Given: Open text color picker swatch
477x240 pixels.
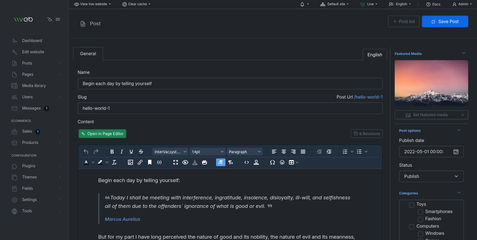Looking at the screenshot, I should [x=86, y=162].
